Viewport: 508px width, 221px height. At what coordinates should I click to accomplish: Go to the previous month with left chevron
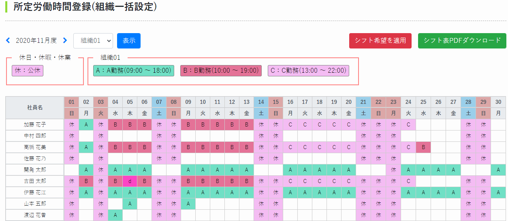tap(8, 40)
